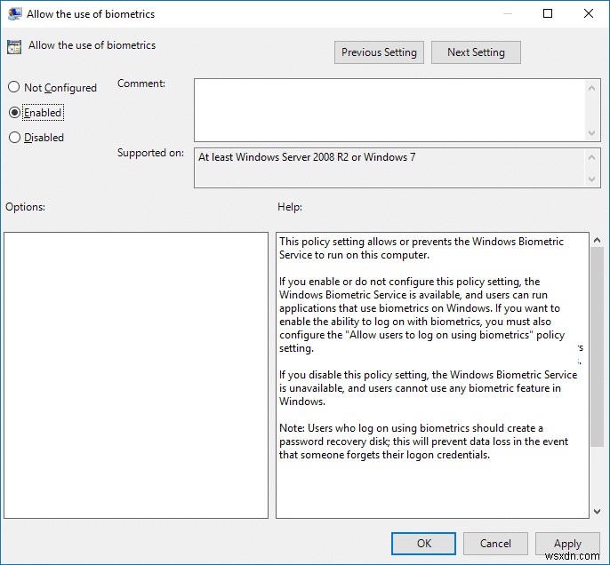Image resolution: width=610 pixels, height=565 pixels.
Task: Click Comment box scroll down arrow
Action: click(x=591, y=133)
